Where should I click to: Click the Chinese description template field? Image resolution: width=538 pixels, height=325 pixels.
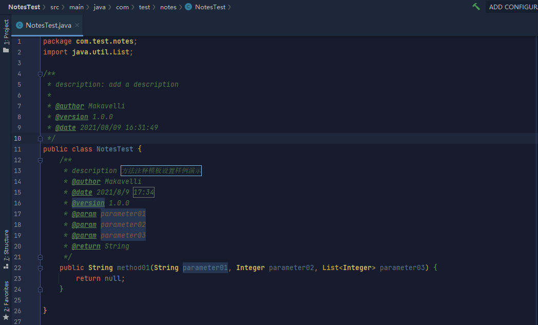point(161,170)
